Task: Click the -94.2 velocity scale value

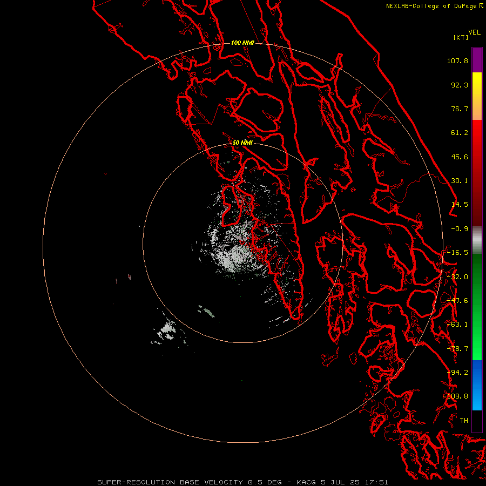Action: pos(457,373)
